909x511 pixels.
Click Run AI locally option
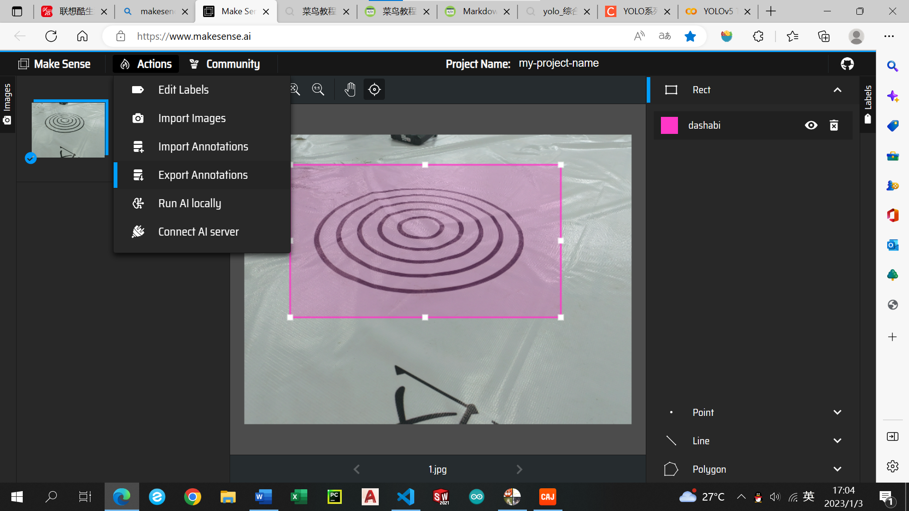[x=189, y=203]
